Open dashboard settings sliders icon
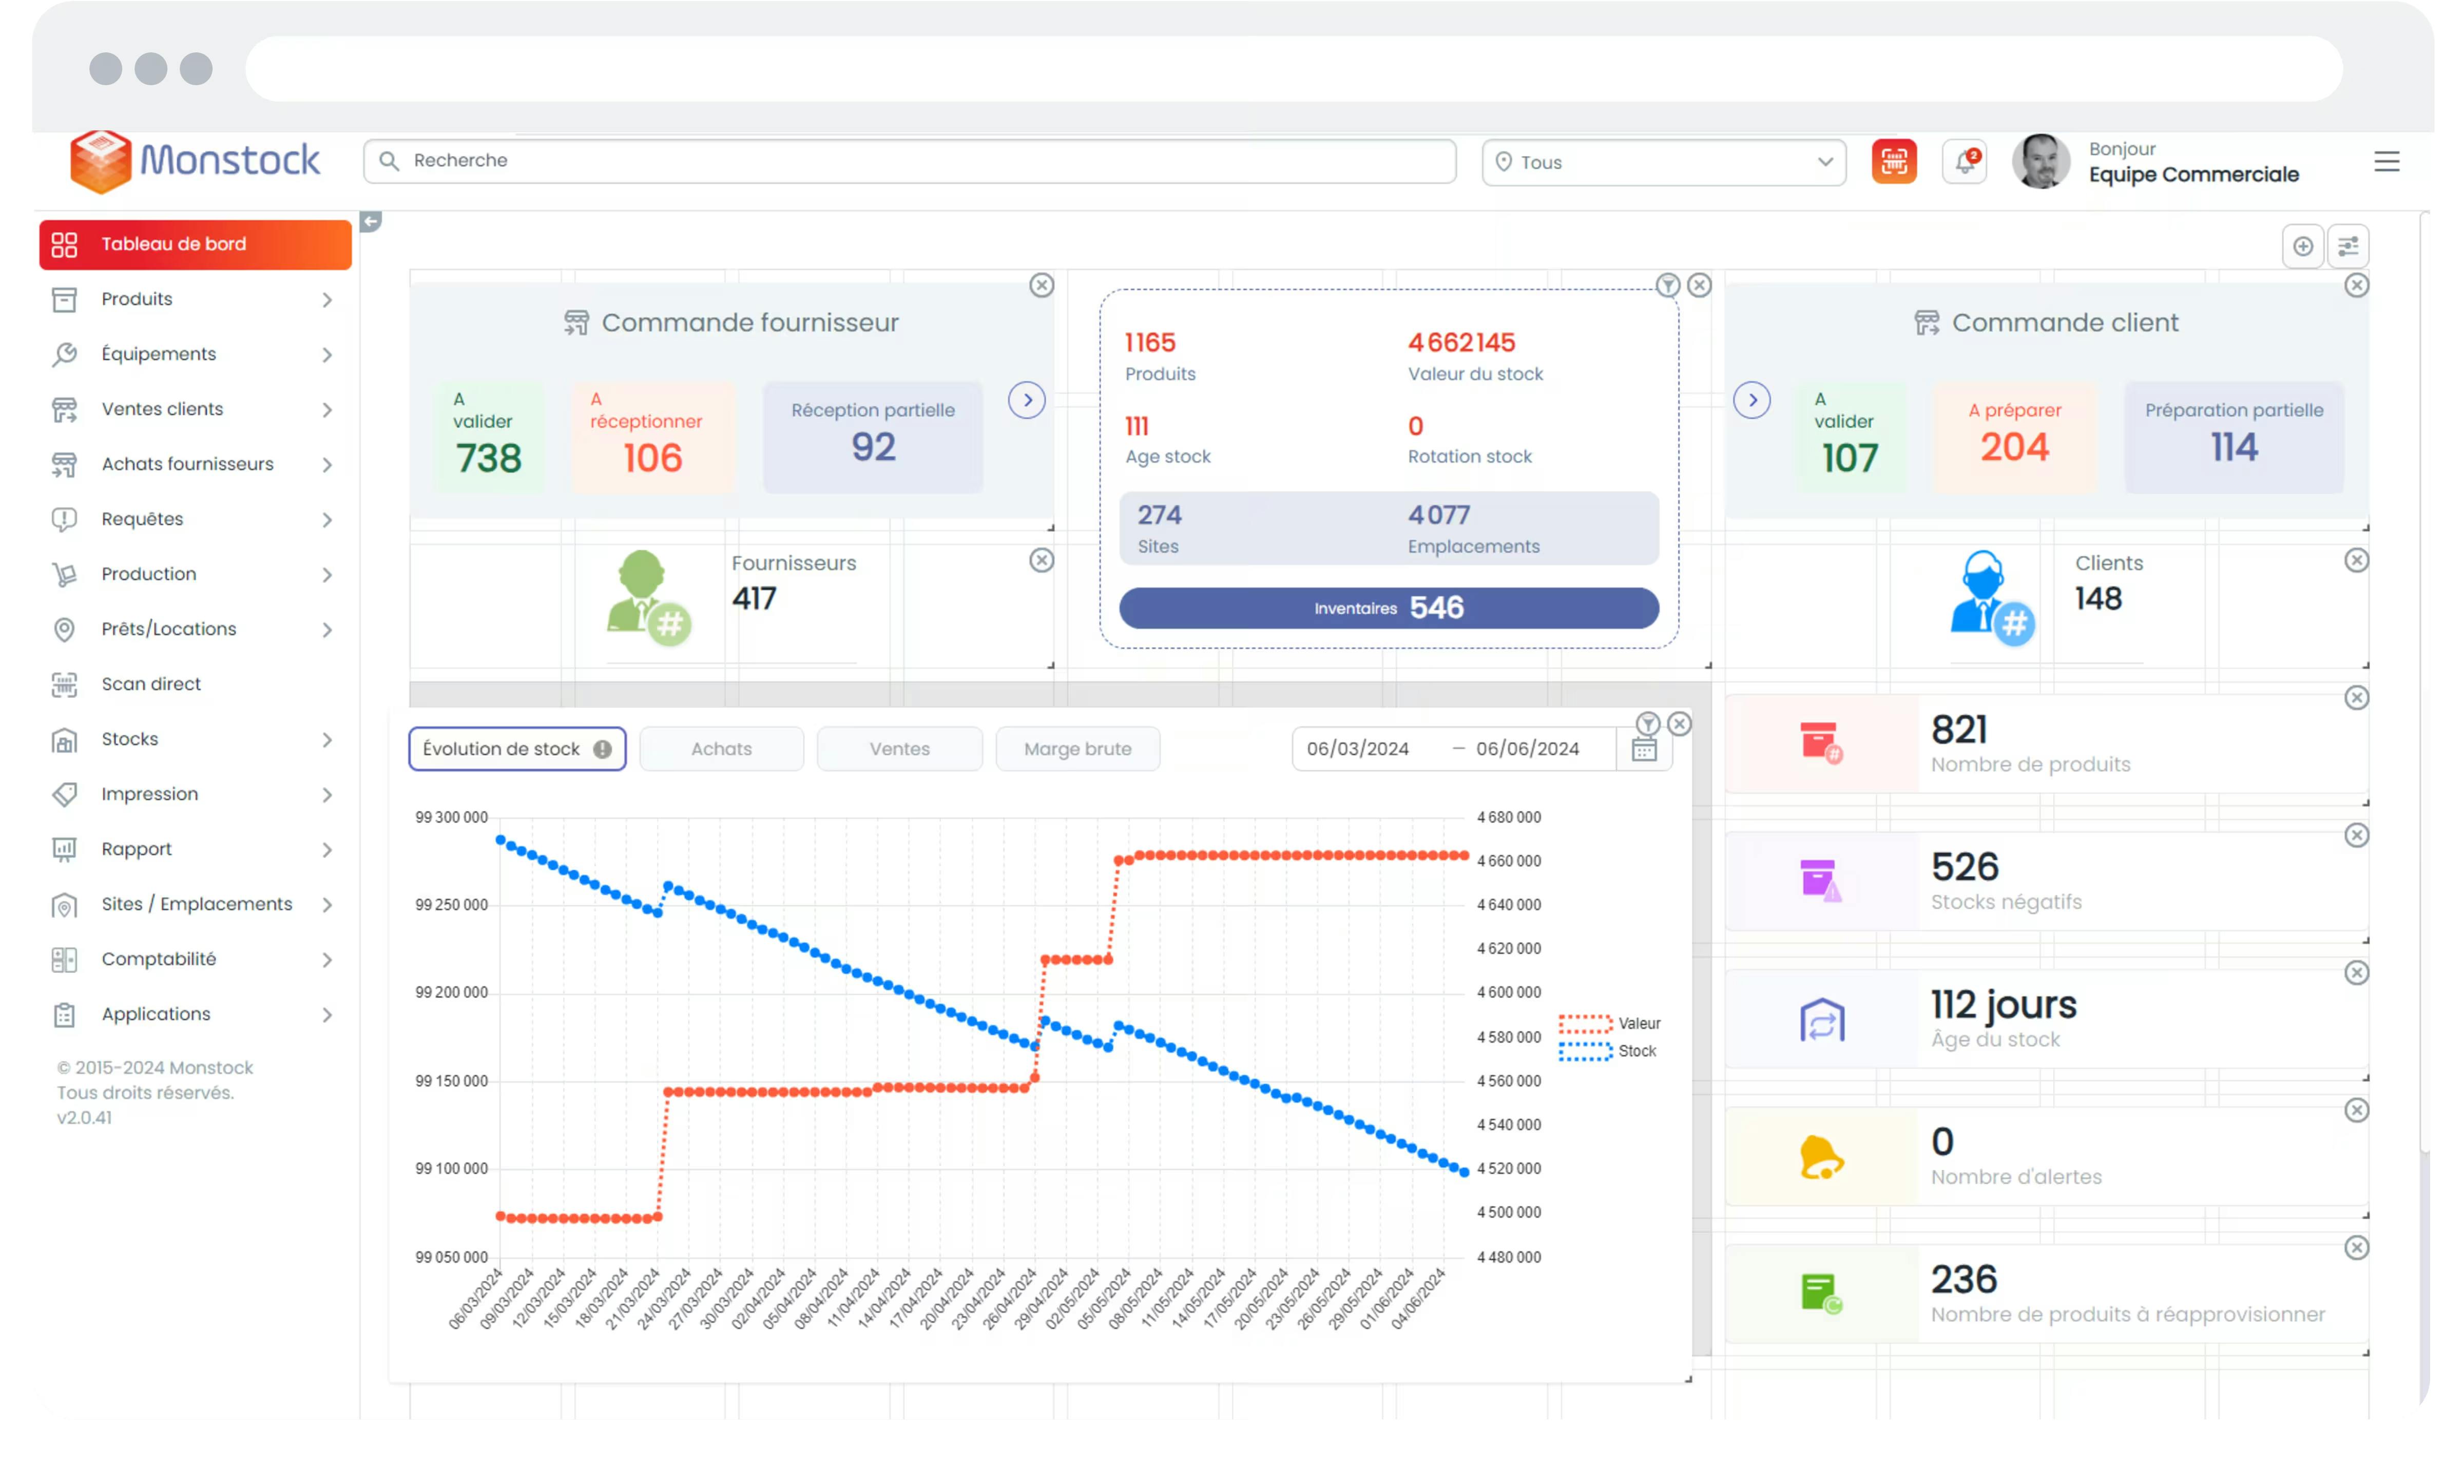2464x1484 pixels. click(x=2348, y=246)
